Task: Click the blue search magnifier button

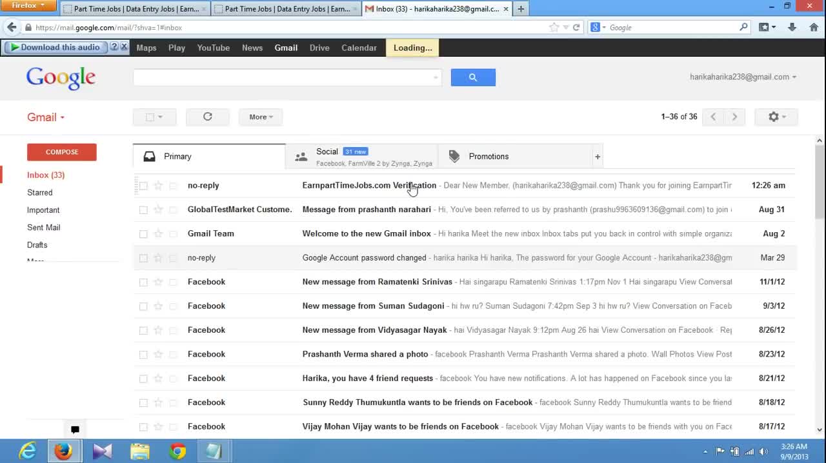Action: [473, 77]
